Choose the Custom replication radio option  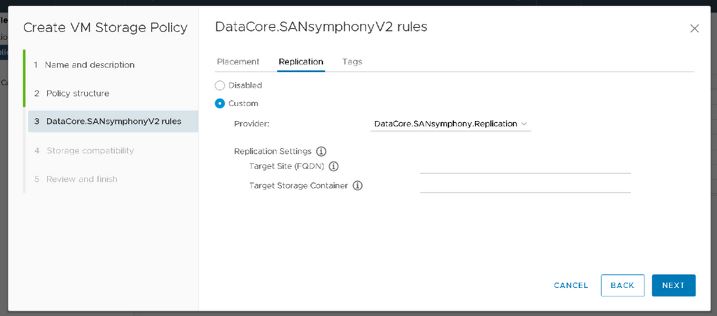click(220, 103)
